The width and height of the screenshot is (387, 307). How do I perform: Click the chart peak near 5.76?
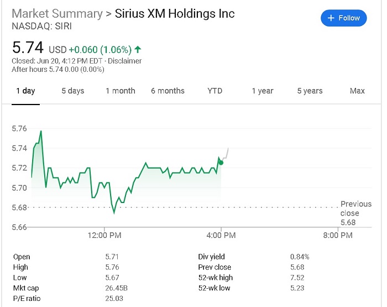pyautogui.click(x=41, y=131)
